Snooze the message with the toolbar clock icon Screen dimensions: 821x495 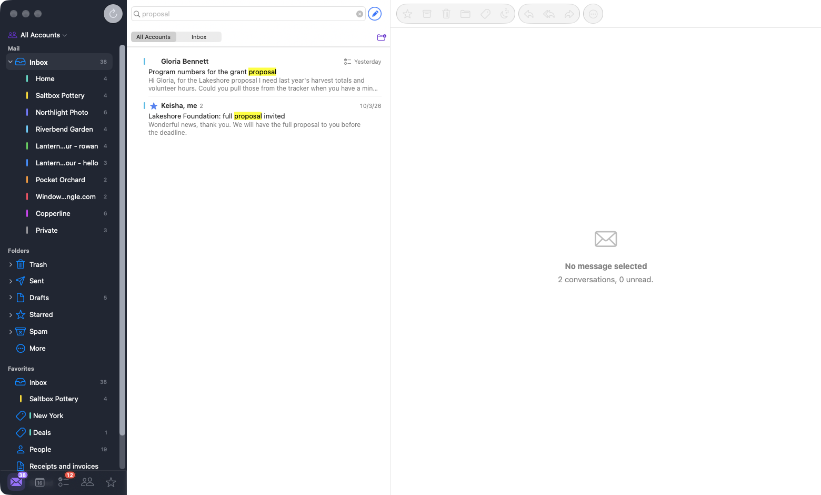[505, 14]
